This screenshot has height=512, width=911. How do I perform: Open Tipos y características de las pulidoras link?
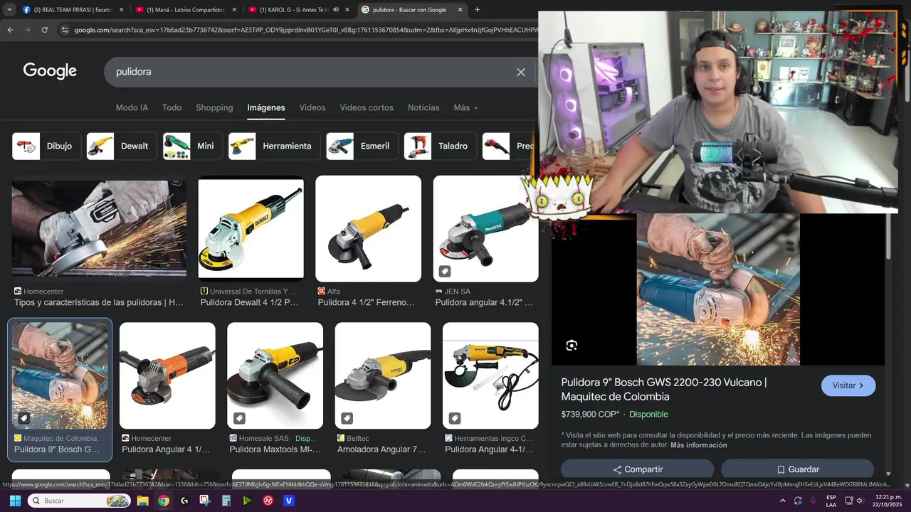(x=99, y=302)
